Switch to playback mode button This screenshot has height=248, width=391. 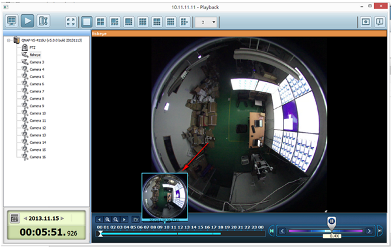tap(27, 21)
